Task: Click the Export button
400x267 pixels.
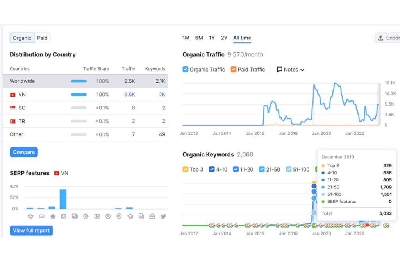Action: point(387,38)
